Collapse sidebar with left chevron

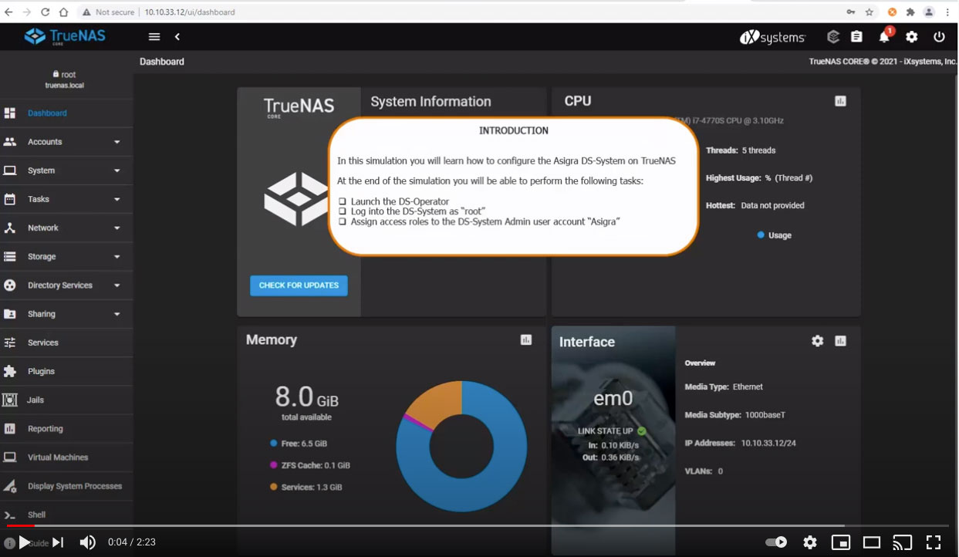tap(177, 37)
